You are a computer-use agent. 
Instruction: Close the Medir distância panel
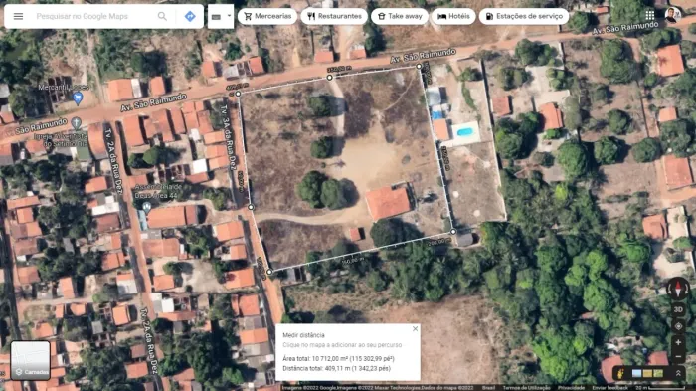tap(415, 328)
